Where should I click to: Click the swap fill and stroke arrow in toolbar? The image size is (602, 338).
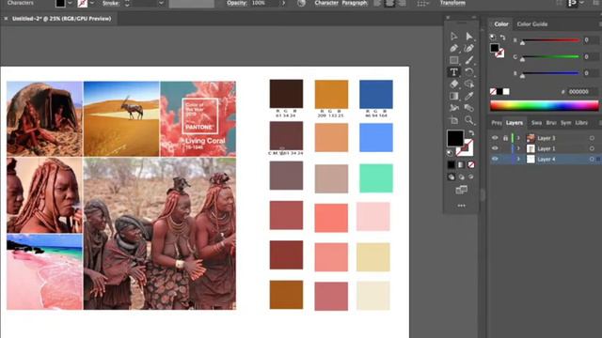pos(471,133)
